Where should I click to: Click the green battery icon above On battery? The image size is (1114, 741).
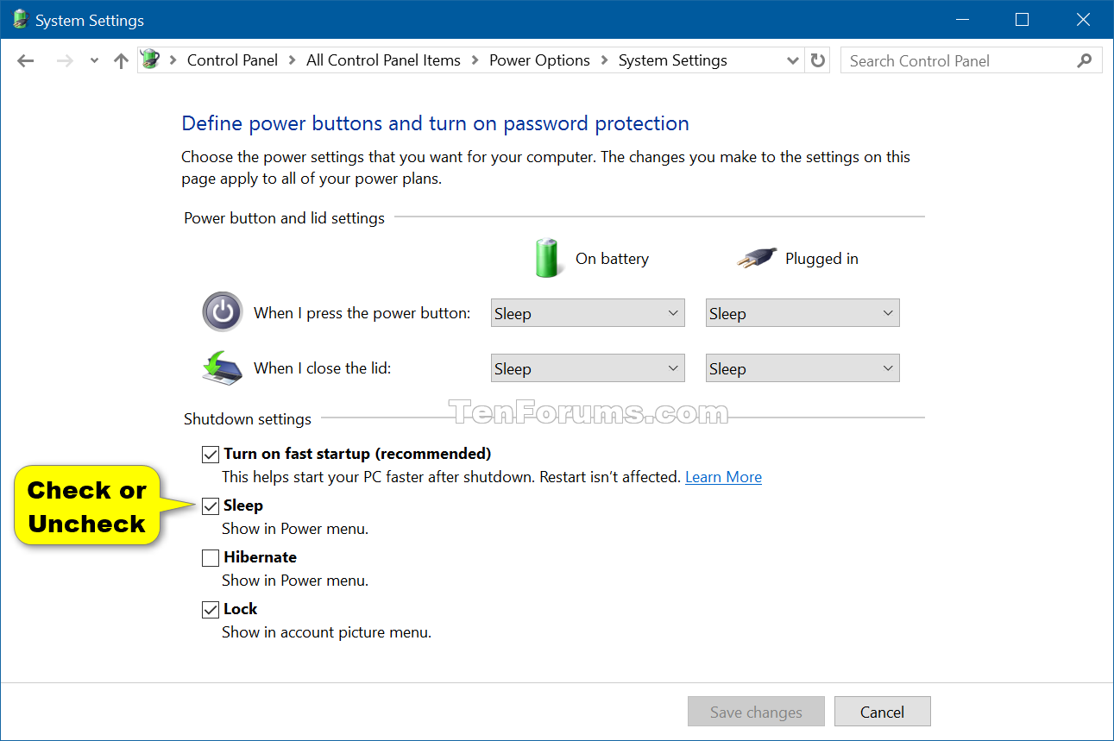click(547, 257)
